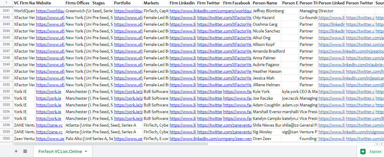Open the all sheets list icon
Screen dimensions: 384x157
pos(25,151)
